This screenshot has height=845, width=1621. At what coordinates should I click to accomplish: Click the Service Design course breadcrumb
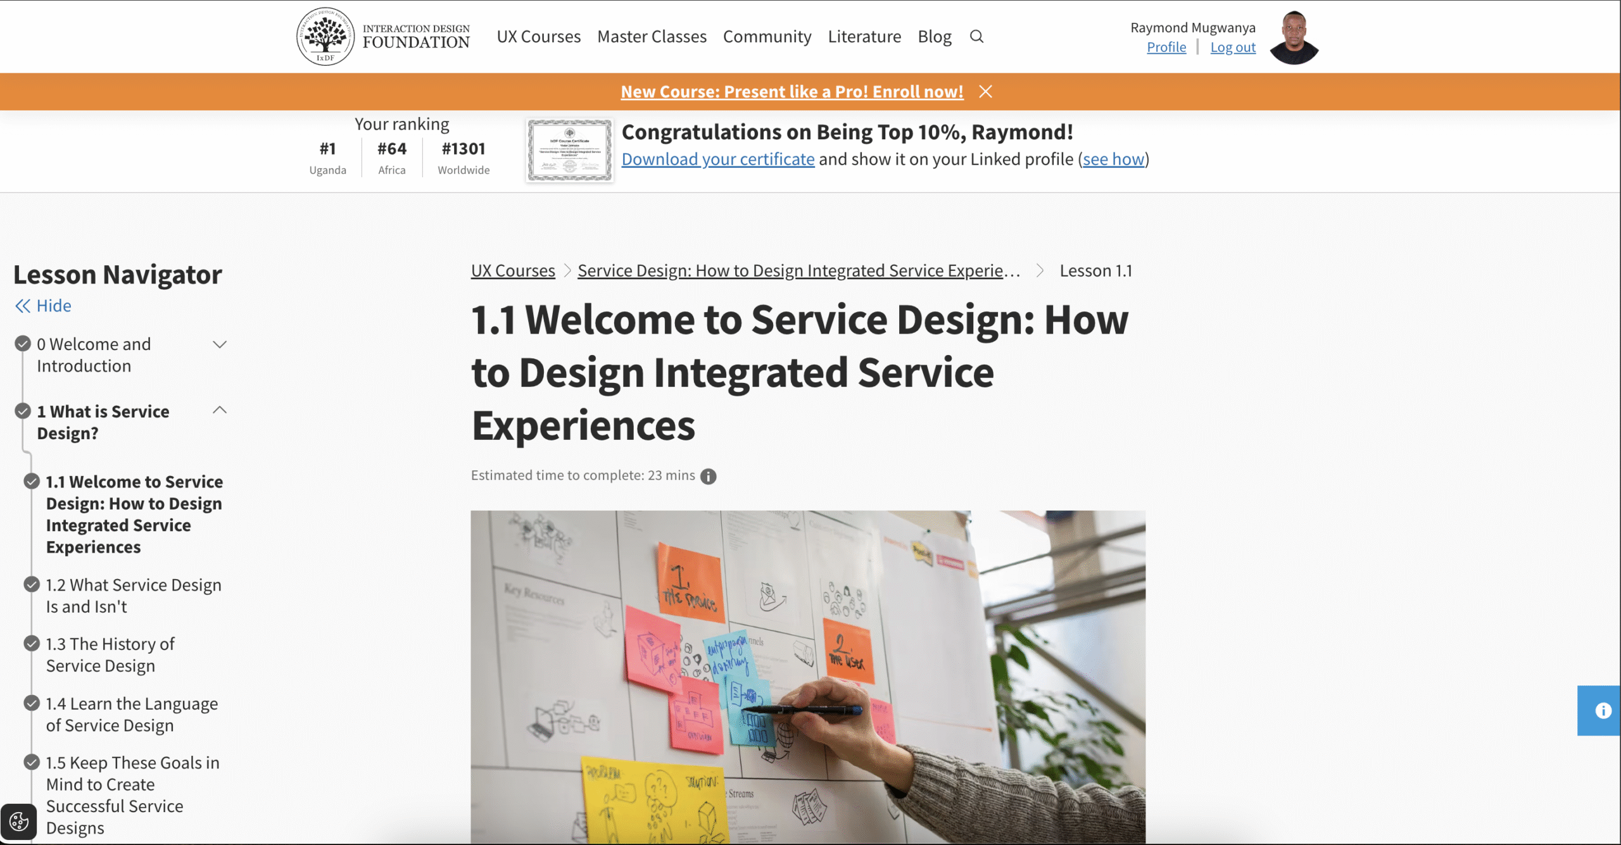click(798, 271)
